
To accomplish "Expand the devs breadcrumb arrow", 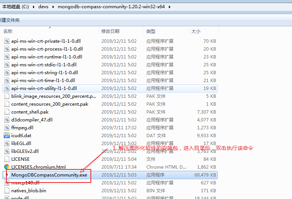I will [53, 7].
